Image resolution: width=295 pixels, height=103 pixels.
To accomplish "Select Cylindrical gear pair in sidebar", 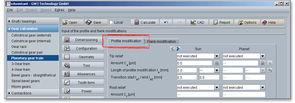I will click(x=27, y=52).
